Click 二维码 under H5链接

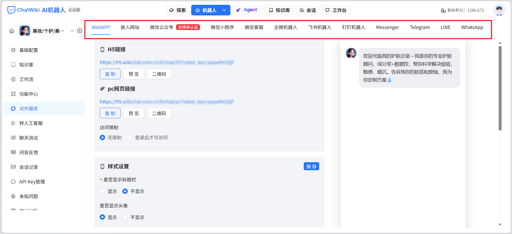pyautogui.click(x=159, y=74)
